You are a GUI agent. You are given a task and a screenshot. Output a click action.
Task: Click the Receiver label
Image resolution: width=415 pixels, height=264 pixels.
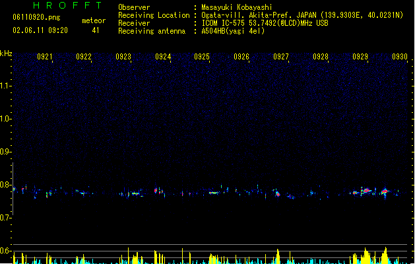[x=134, y=23]
